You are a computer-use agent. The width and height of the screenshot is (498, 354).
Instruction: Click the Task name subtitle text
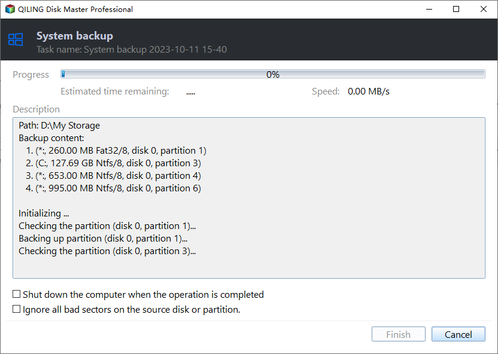132,50
